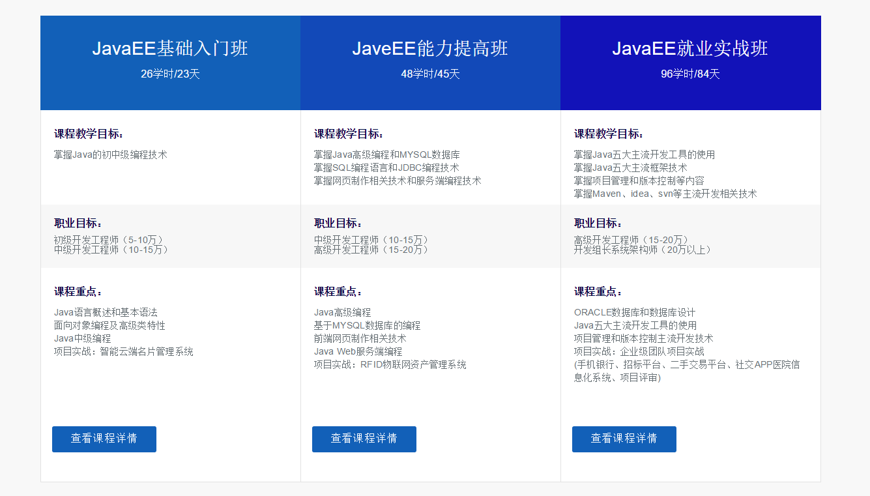
Task: Click the JavaEE就业实战班 course title
Action: (x=690, y=49)
